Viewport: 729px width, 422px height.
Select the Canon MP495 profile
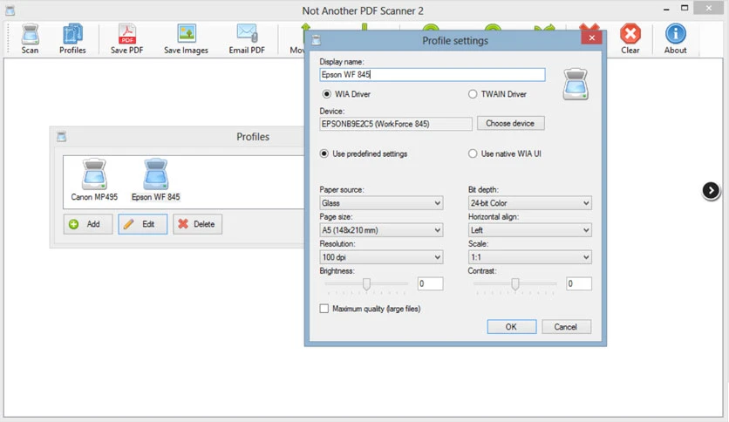click(x=94, y=180)
